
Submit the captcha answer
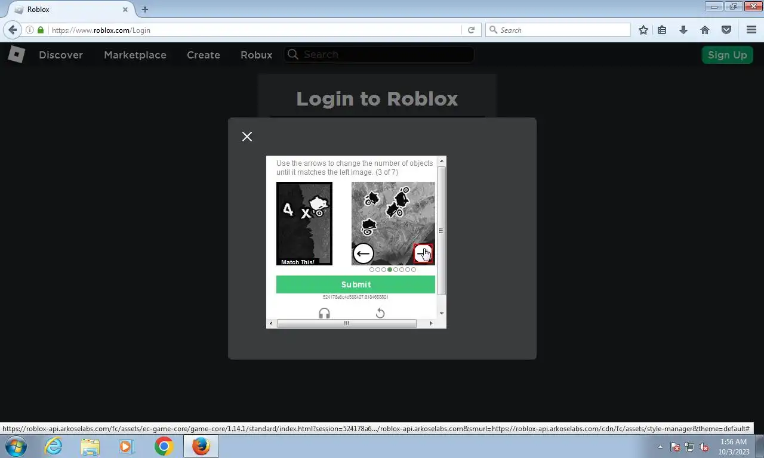pos(356,284)
